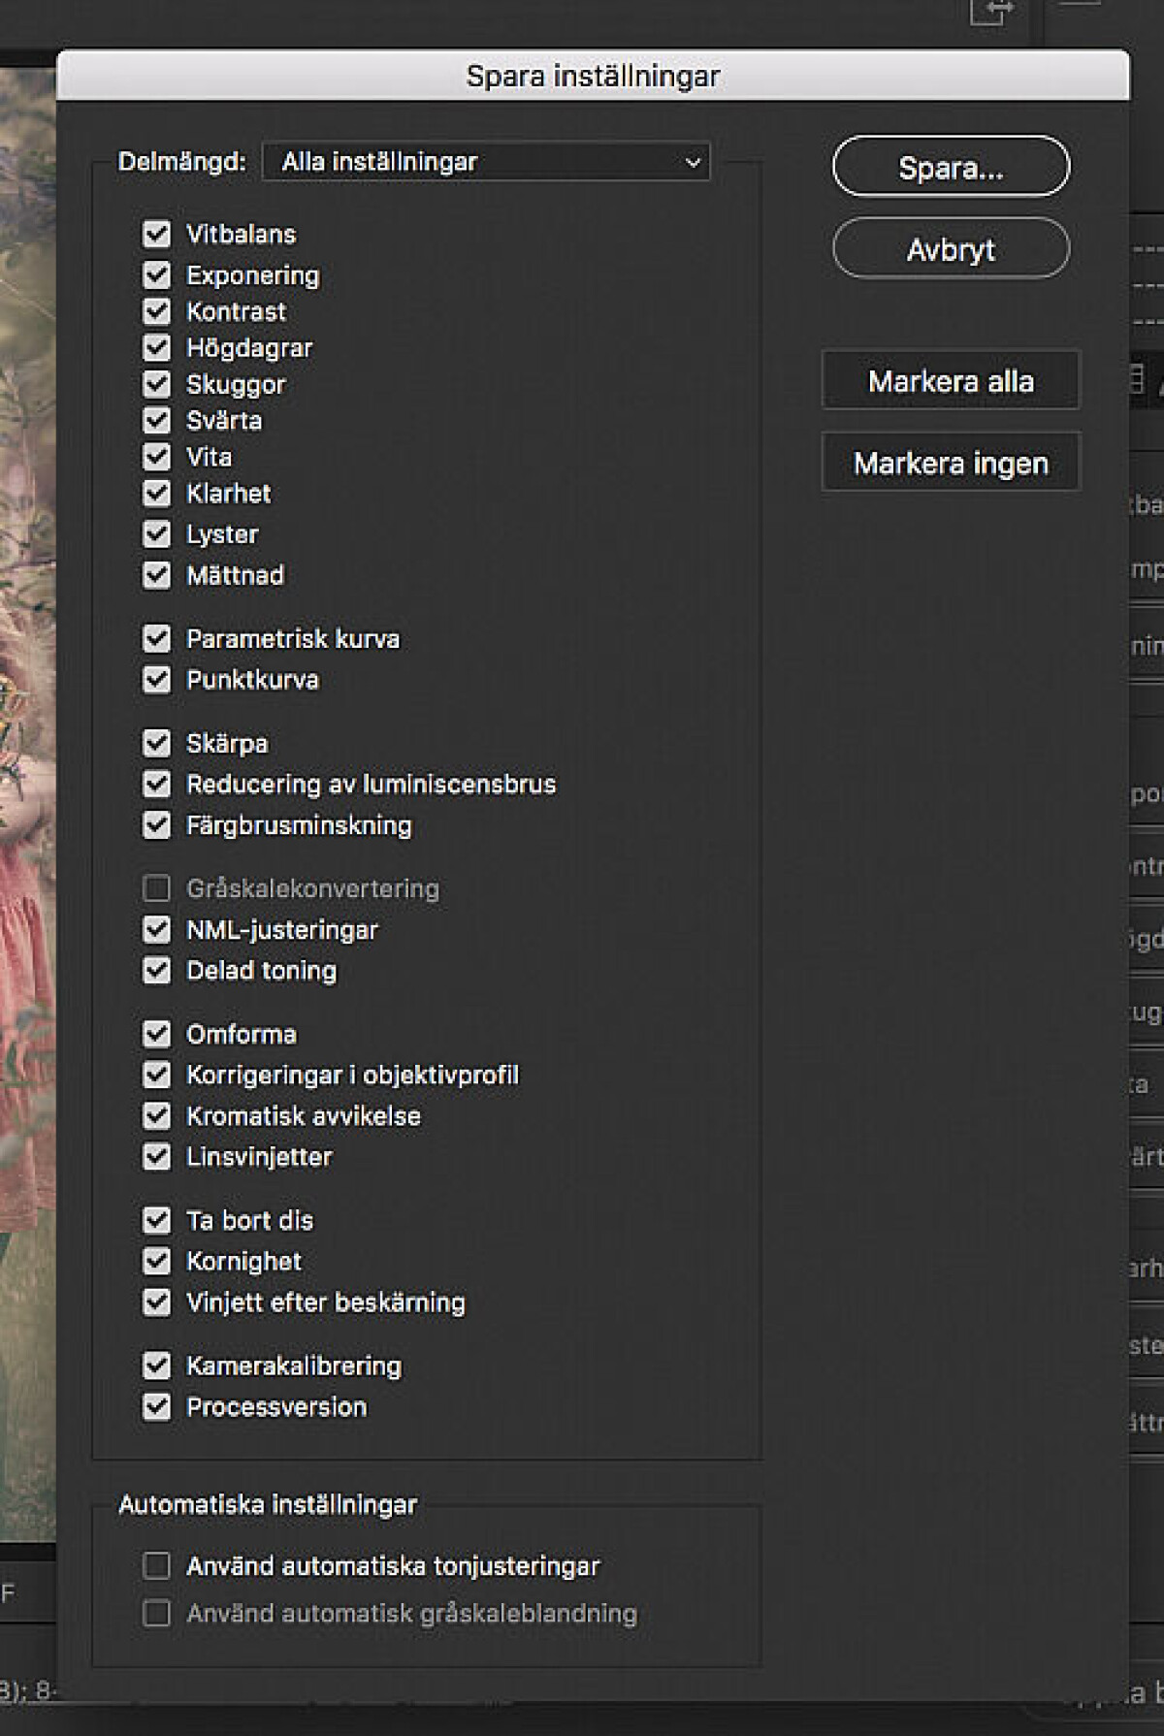Disable the Omforma checkbox

point(156,1034)
